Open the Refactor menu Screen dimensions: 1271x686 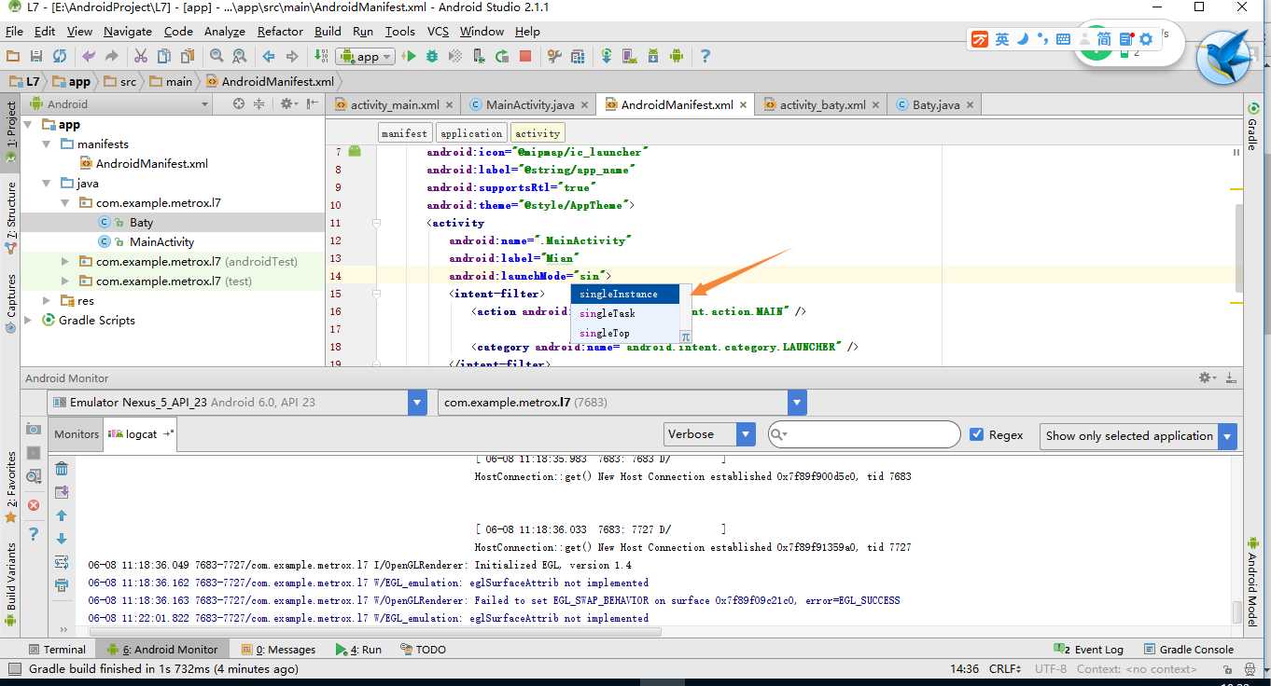[x=280, y=31]
